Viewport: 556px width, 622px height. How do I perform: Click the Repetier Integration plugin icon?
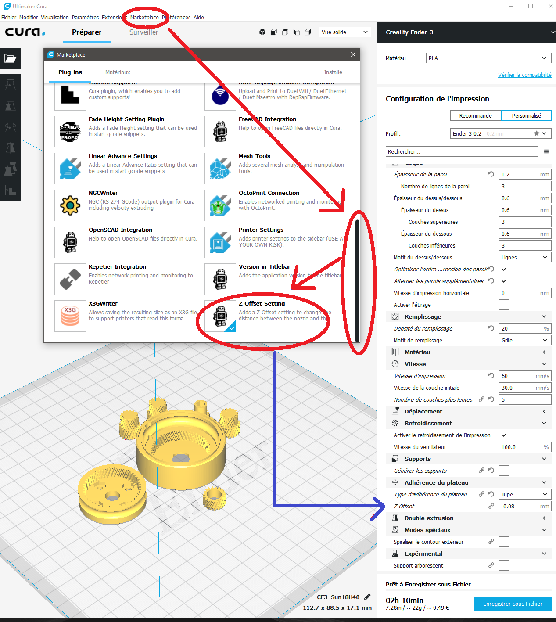pos(70,279)
